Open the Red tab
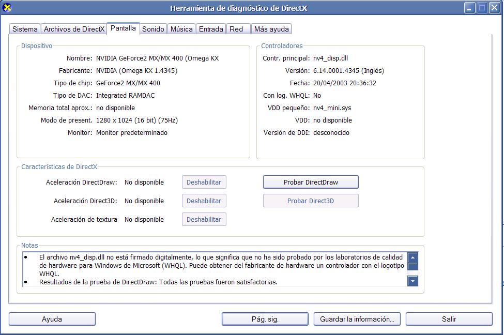Screen dimensions: 504x335 coord(238,29)
